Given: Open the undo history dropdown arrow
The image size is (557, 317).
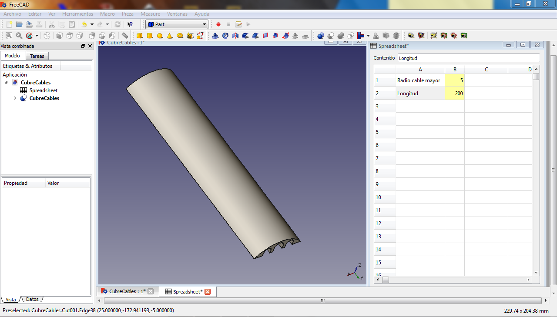Looking at the screenshot, I should 92,24.
